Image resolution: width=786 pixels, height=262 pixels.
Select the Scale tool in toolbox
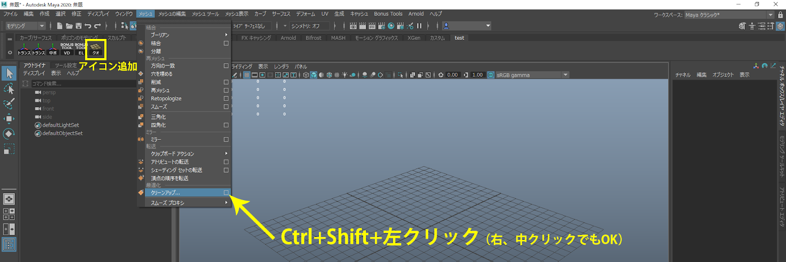(x=9, y=148)
